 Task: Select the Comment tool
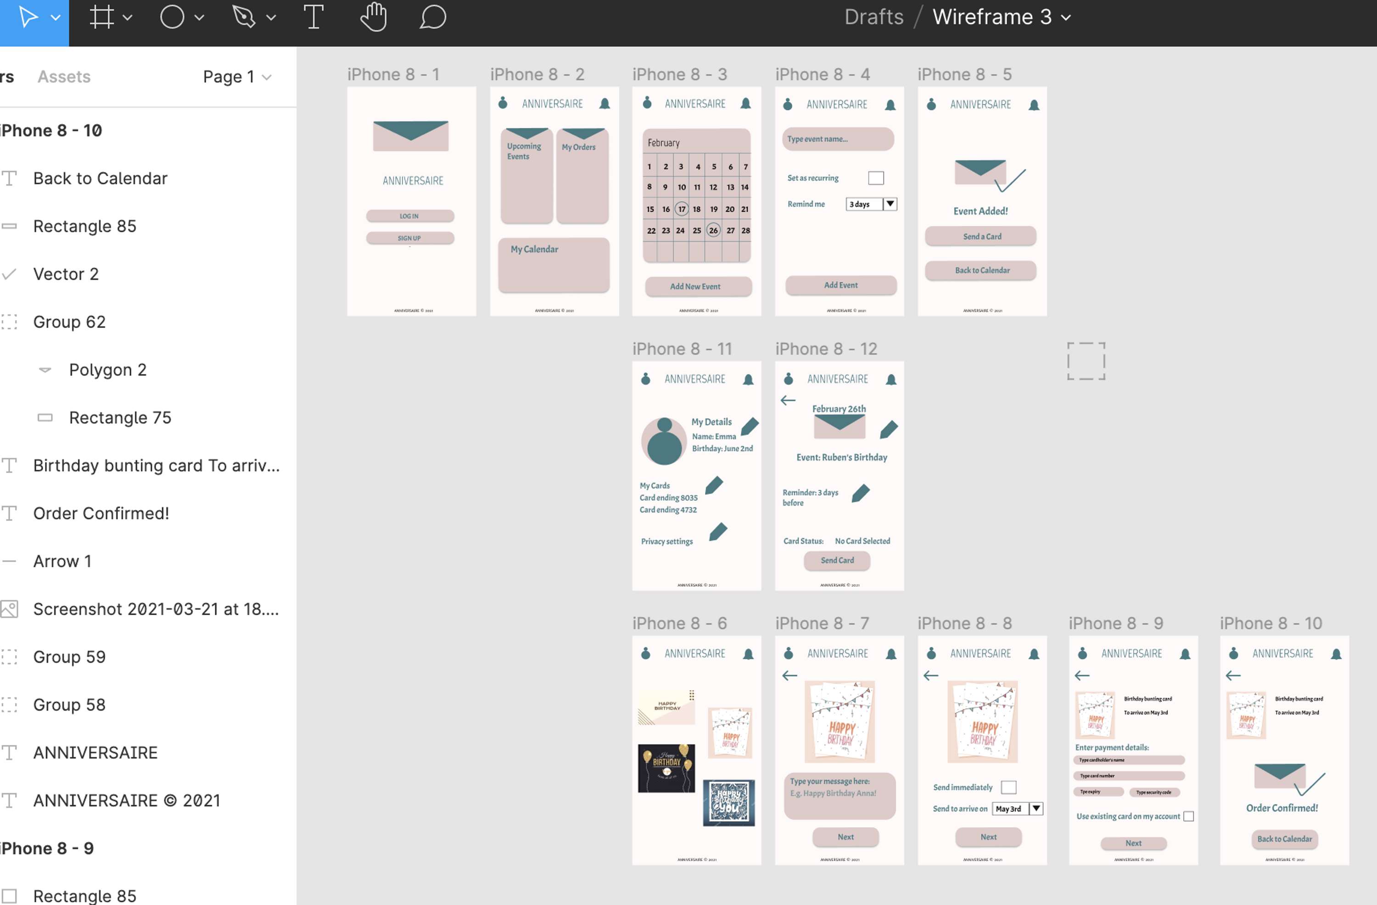coord(433,17)
